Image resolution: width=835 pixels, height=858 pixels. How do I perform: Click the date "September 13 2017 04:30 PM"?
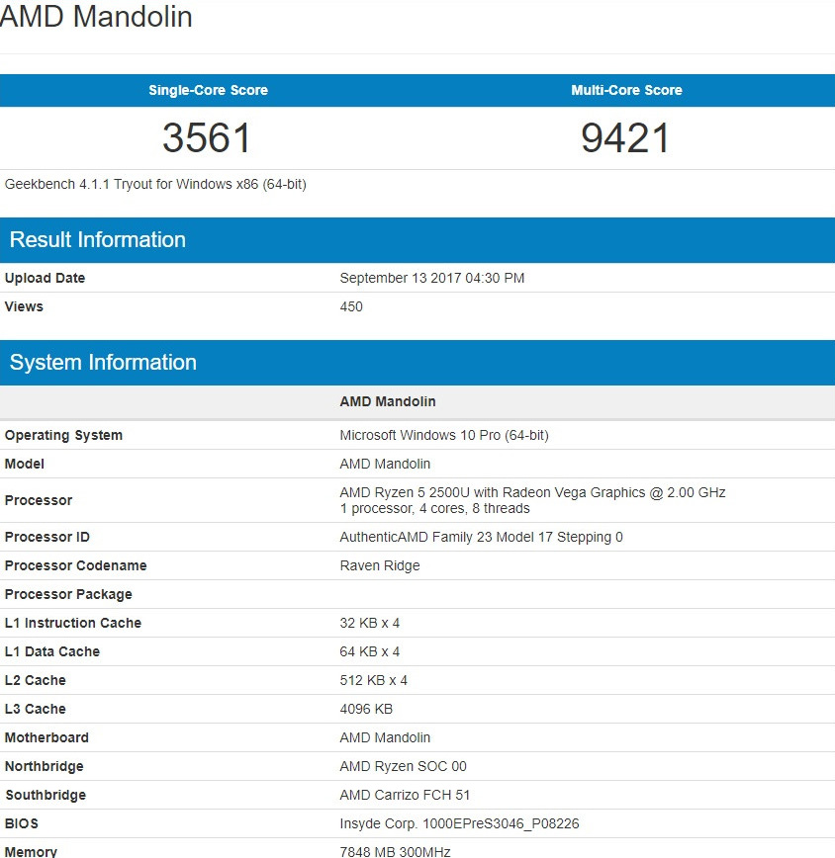(432, 278)
